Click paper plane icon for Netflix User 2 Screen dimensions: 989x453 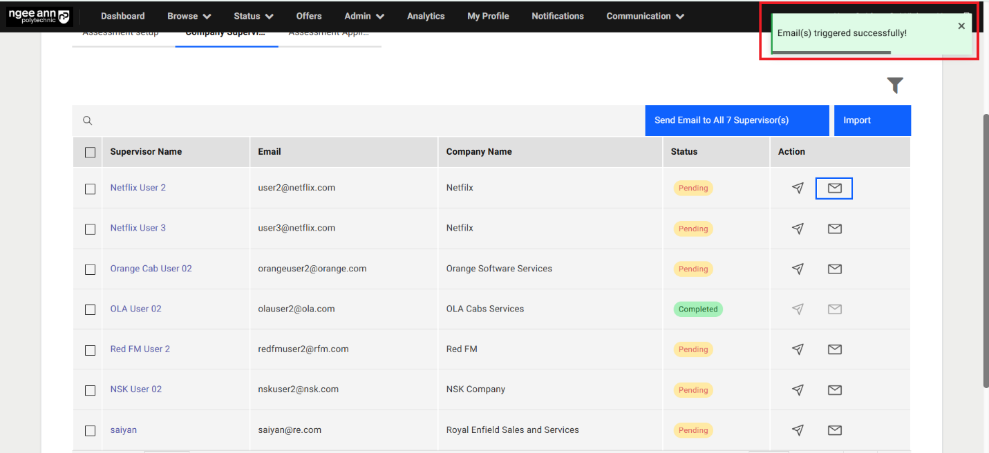tap(798, 188)
